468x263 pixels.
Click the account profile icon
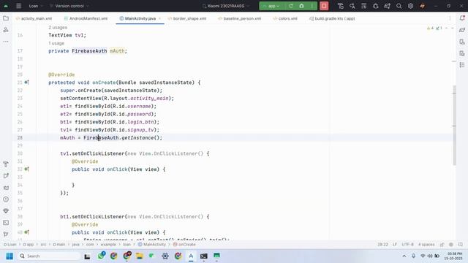(x=422, y=6)
